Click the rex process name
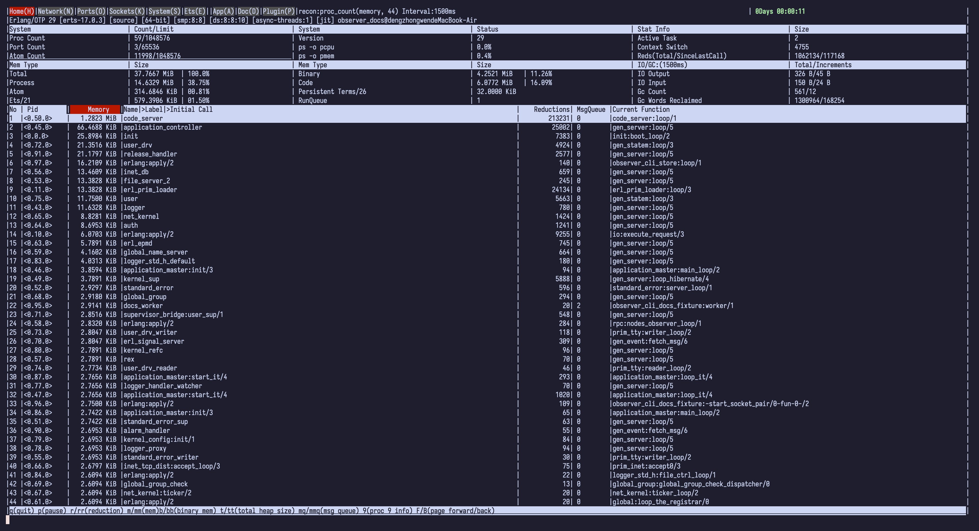This screenshot has width=979, height=531. click(129, 359)
